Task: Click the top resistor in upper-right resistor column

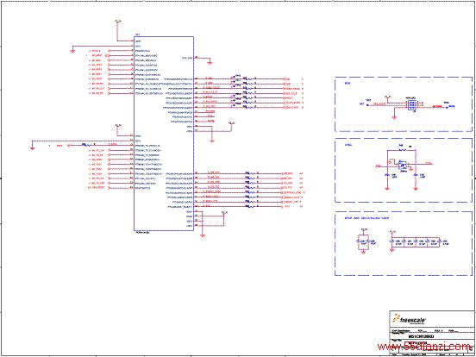Action: pos(248,78)
